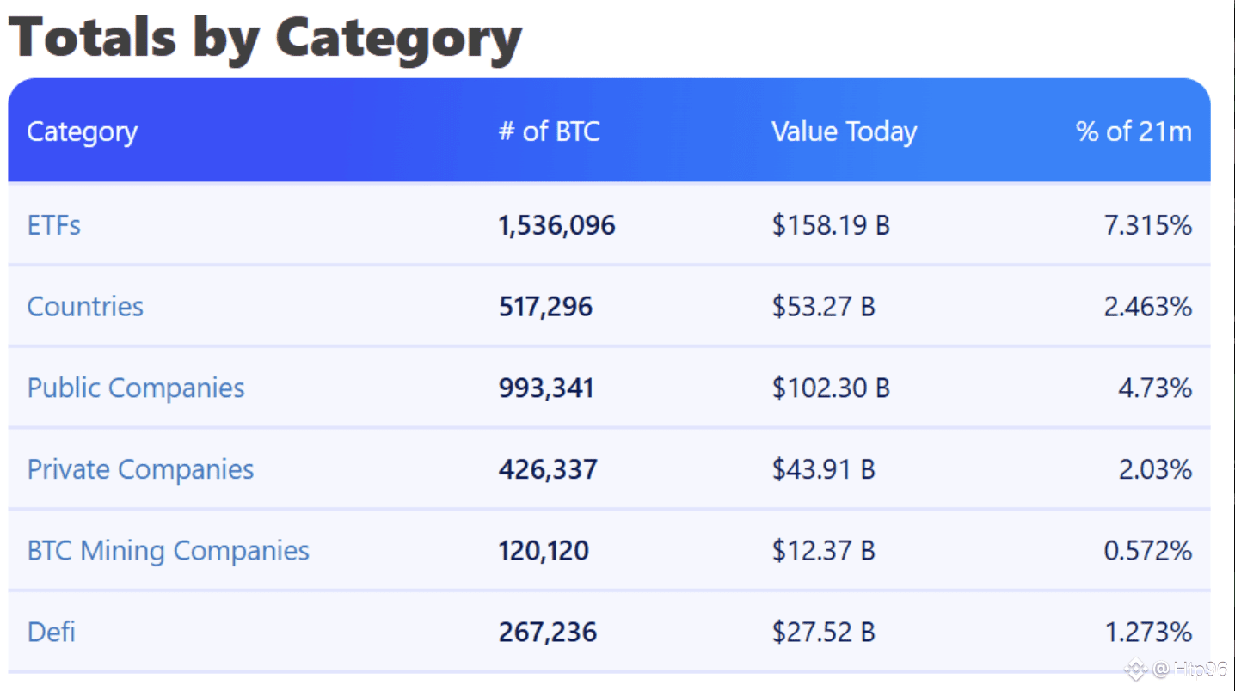Screen dimensions: 1235x691
Task: Select the BTC Mining Companies link
Action: point(168,551)
